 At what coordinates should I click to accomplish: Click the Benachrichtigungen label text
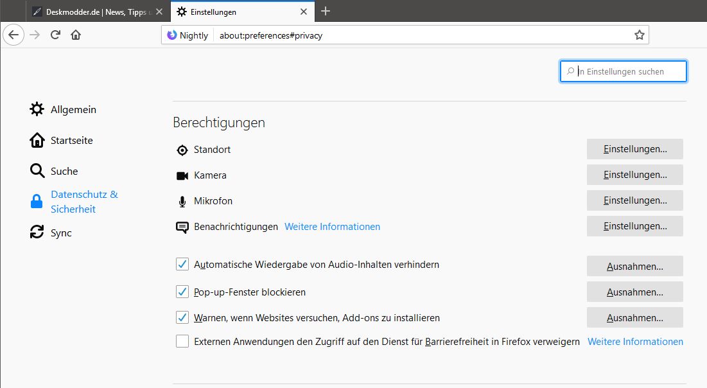click(236, 227)
